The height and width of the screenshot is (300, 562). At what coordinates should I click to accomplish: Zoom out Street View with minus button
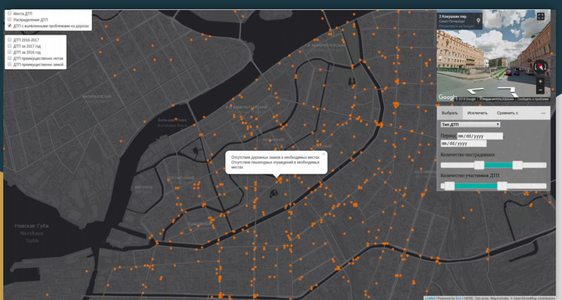(540, 90)
